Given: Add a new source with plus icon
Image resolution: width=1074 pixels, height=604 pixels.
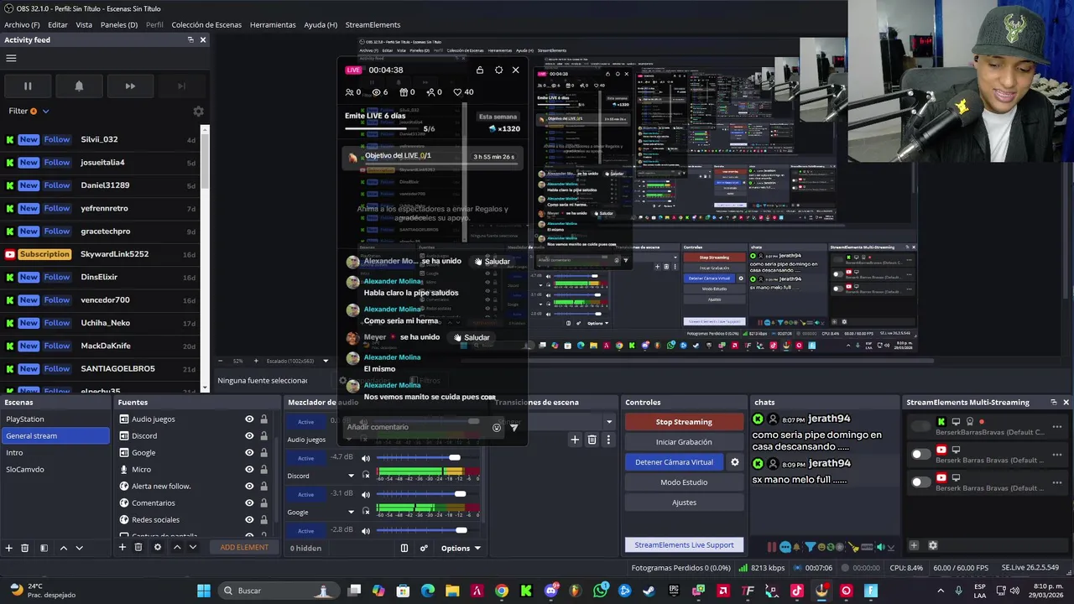Looking at the screenshot, I should click(122, 547).
